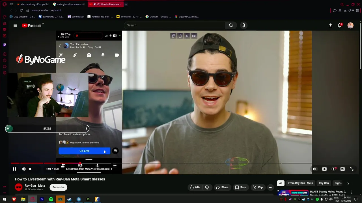This screenshot has width=362, height=203.
Task: Open a new browser tab with plus
Action: 126,4
